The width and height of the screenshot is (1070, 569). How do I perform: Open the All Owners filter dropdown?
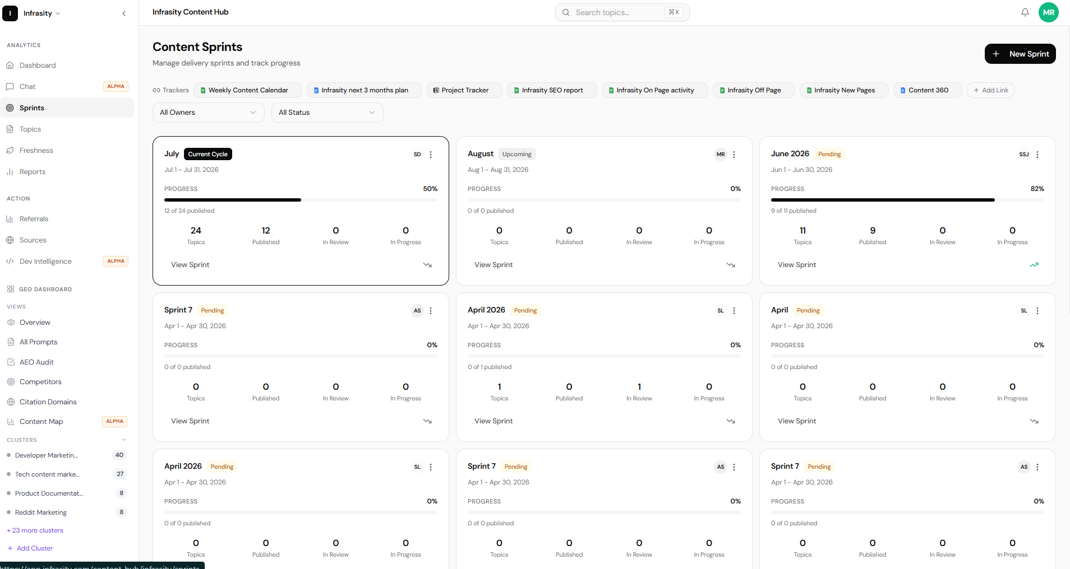tap(208, 113)
